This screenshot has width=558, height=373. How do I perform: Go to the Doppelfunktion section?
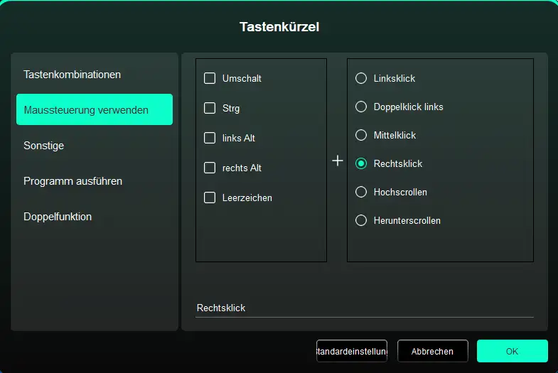point(58,217)
